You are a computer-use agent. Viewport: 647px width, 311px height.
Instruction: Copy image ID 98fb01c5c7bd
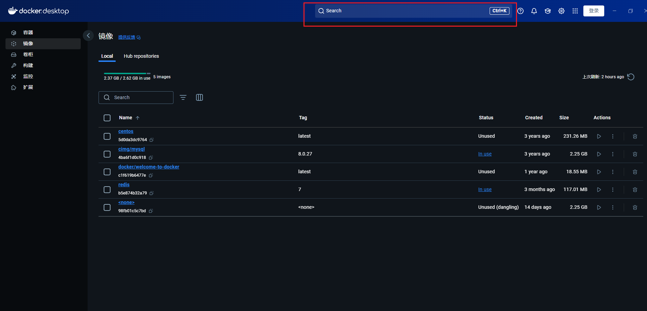[151, 211]
